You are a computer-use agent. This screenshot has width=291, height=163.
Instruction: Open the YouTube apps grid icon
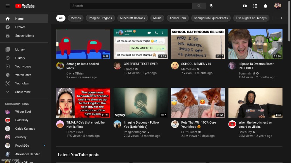(255, 6)
